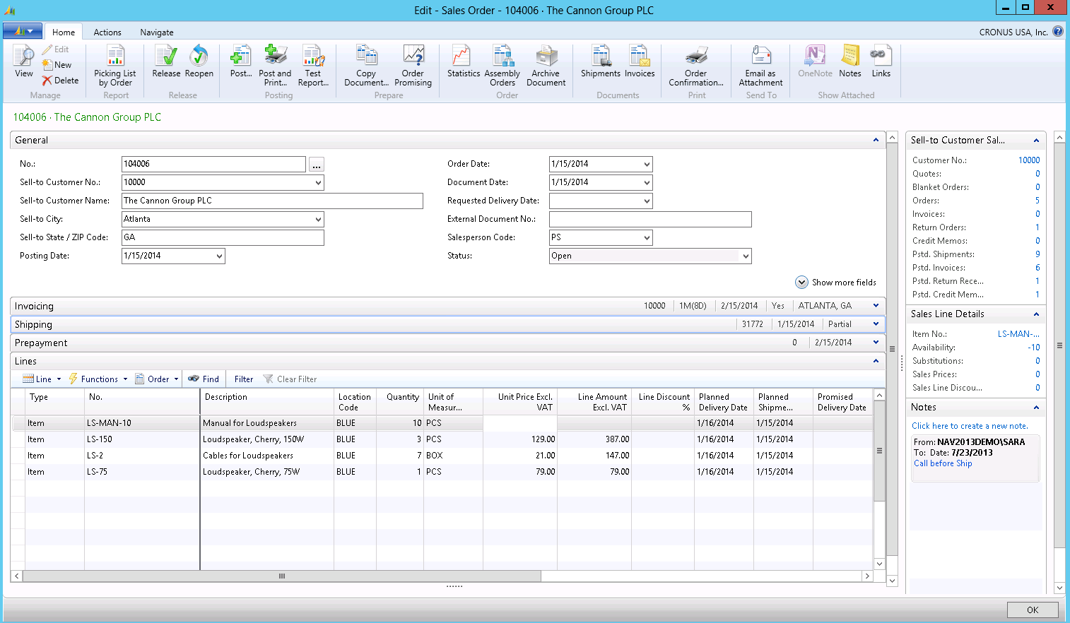Open Posting Date dropdown
1070x623 pixels.
pos(219,256)
